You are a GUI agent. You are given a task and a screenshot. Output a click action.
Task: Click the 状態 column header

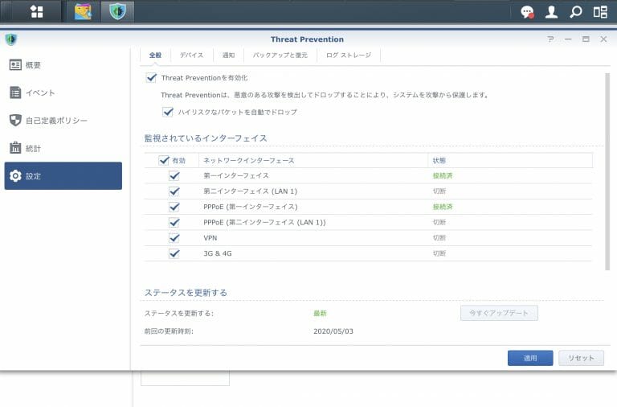[x=510, y=160]
